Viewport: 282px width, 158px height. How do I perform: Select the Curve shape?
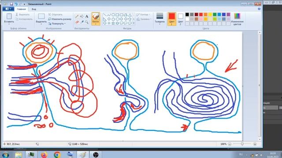coord(109,15)
